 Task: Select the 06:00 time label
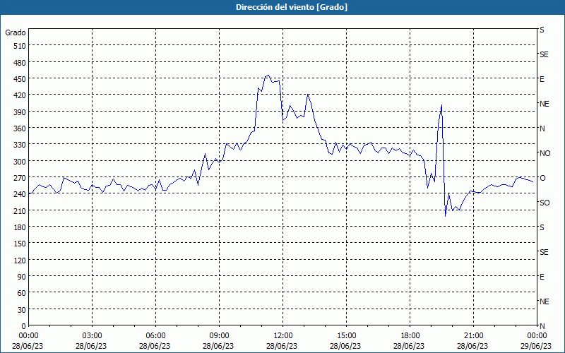point(155,336)
